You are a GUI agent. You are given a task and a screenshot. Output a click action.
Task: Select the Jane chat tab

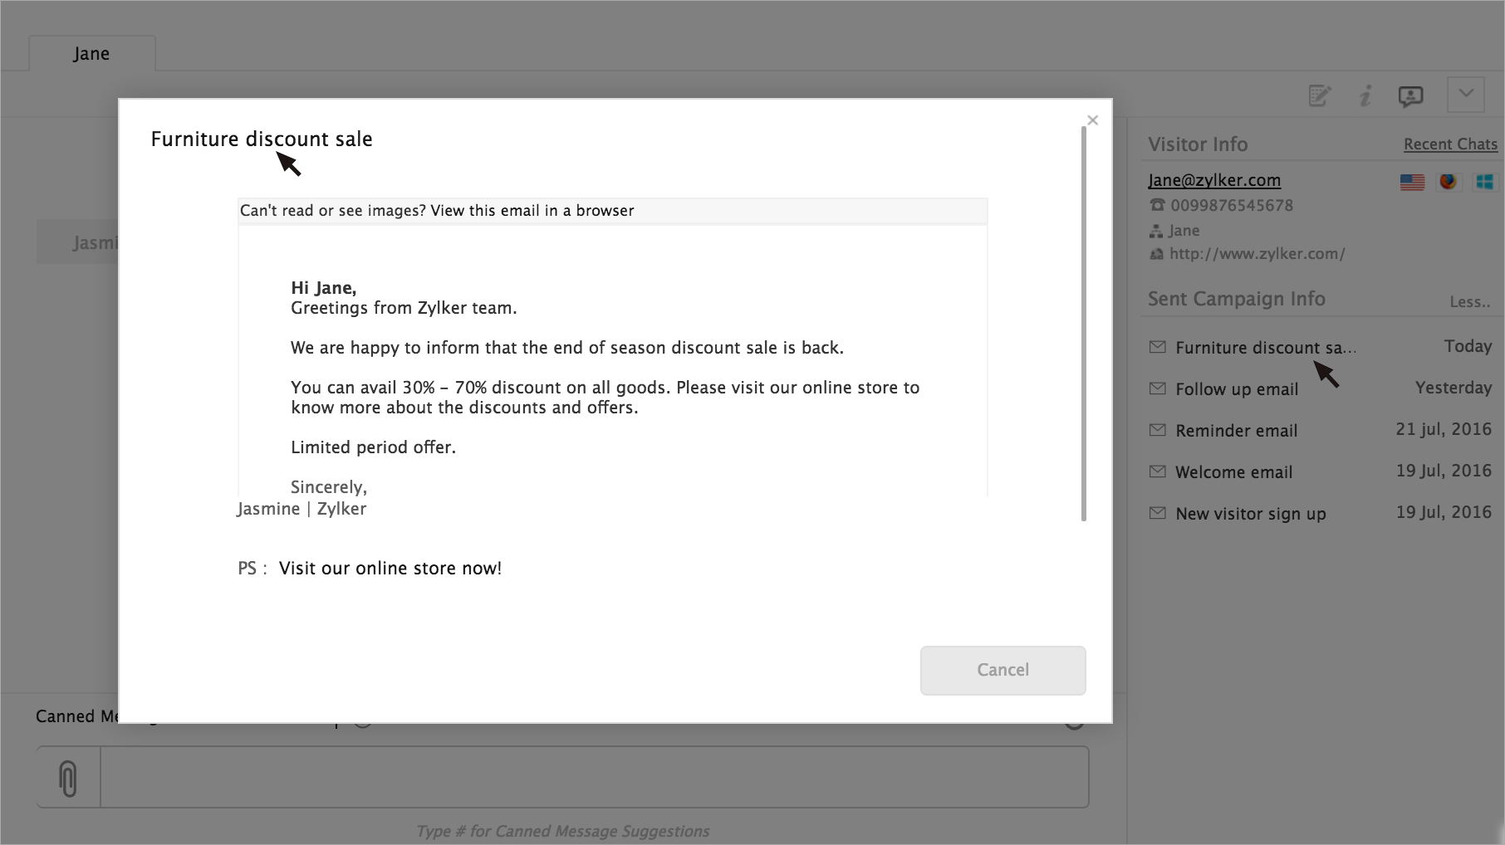(91, 53)
